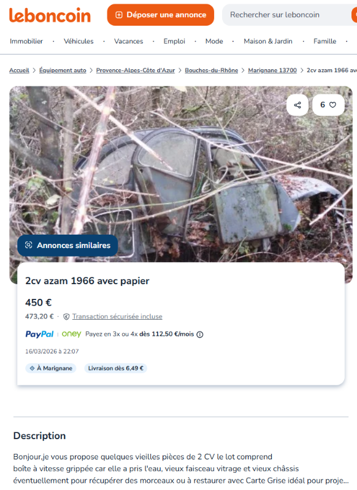This screenshot has height=490, width=357.
Task: Click the PayPal logo
Action: click(39, 334)
